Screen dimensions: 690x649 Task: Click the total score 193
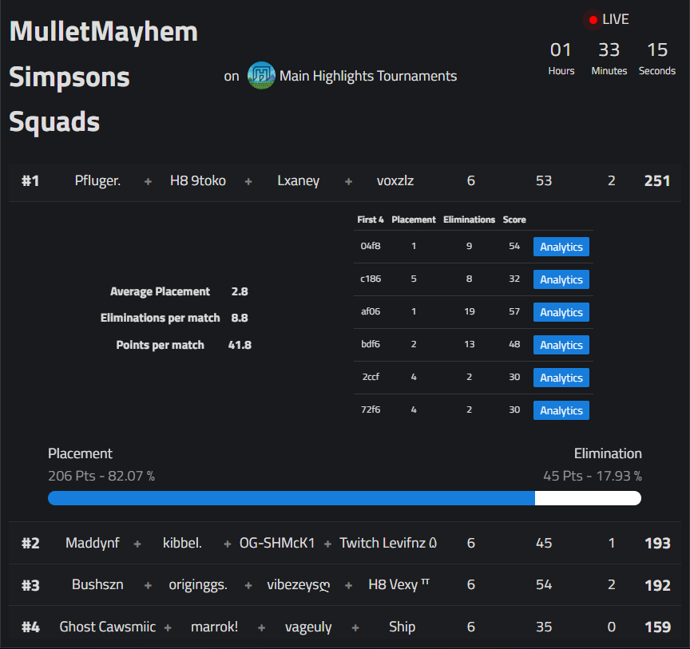(x=657, y=543)
